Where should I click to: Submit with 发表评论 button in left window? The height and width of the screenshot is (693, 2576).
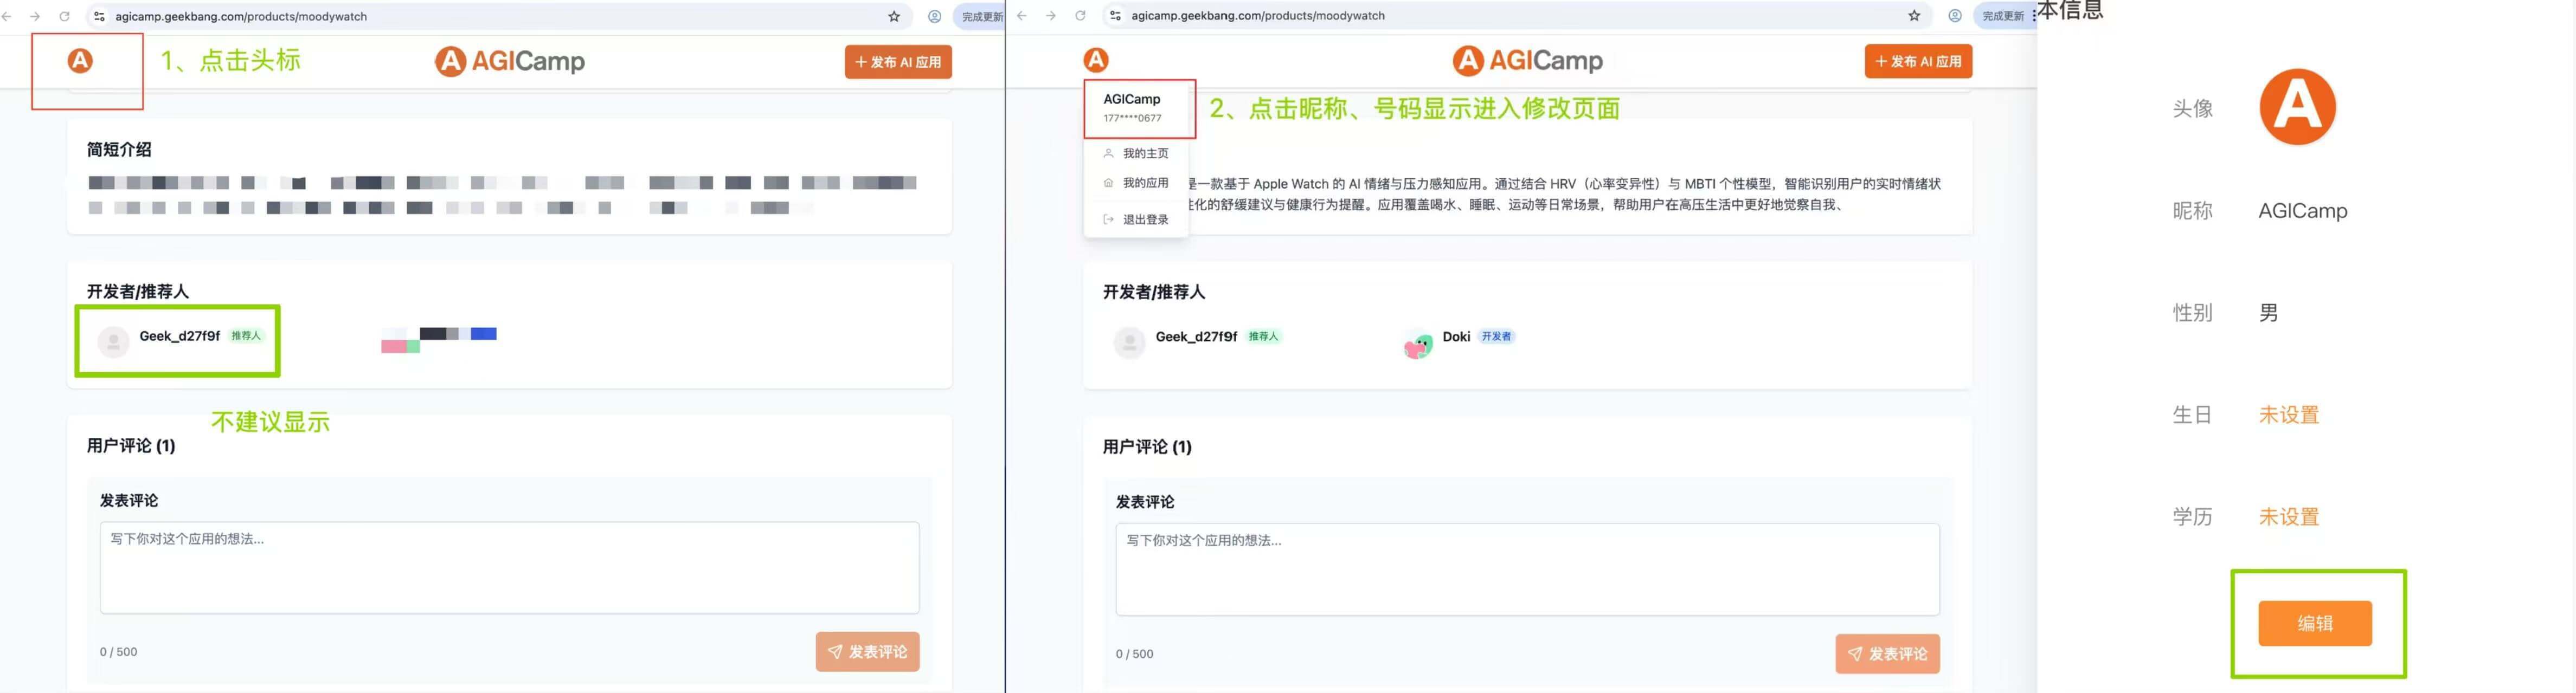click(x=867, y=652)
